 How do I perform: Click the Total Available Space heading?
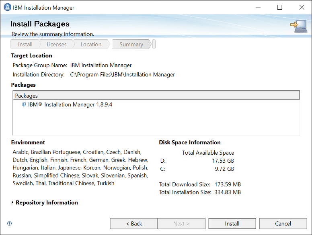click(x=208, y=153)
